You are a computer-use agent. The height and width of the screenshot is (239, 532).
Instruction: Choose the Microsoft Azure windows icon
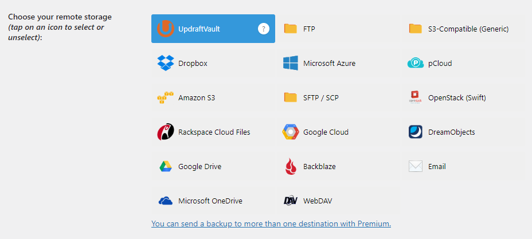(291, 63)
